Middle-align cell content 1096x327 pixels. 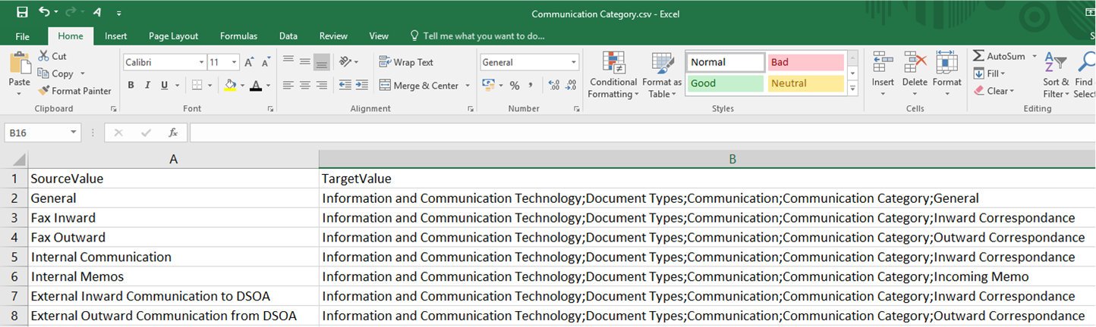pos(305,62)
